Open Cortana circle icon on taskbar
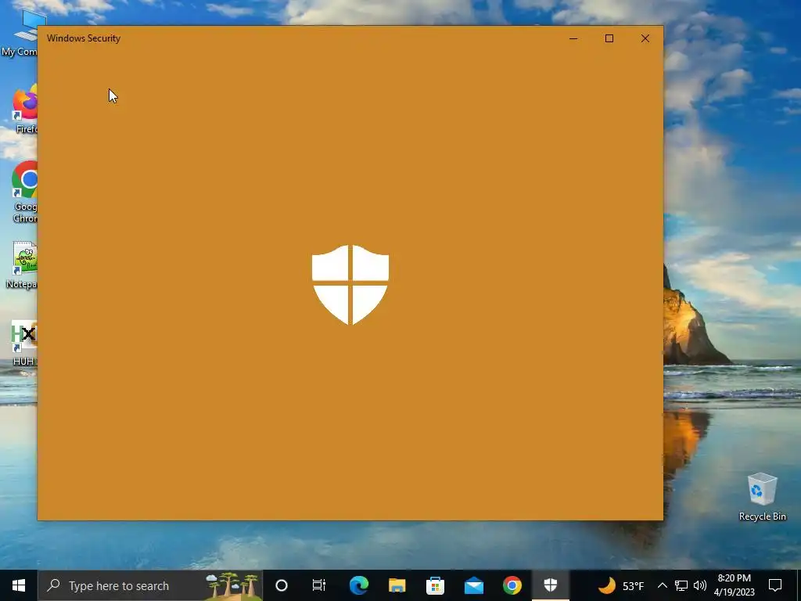The height and width of the screenshot is (601, 801). (x=281, y=585)
